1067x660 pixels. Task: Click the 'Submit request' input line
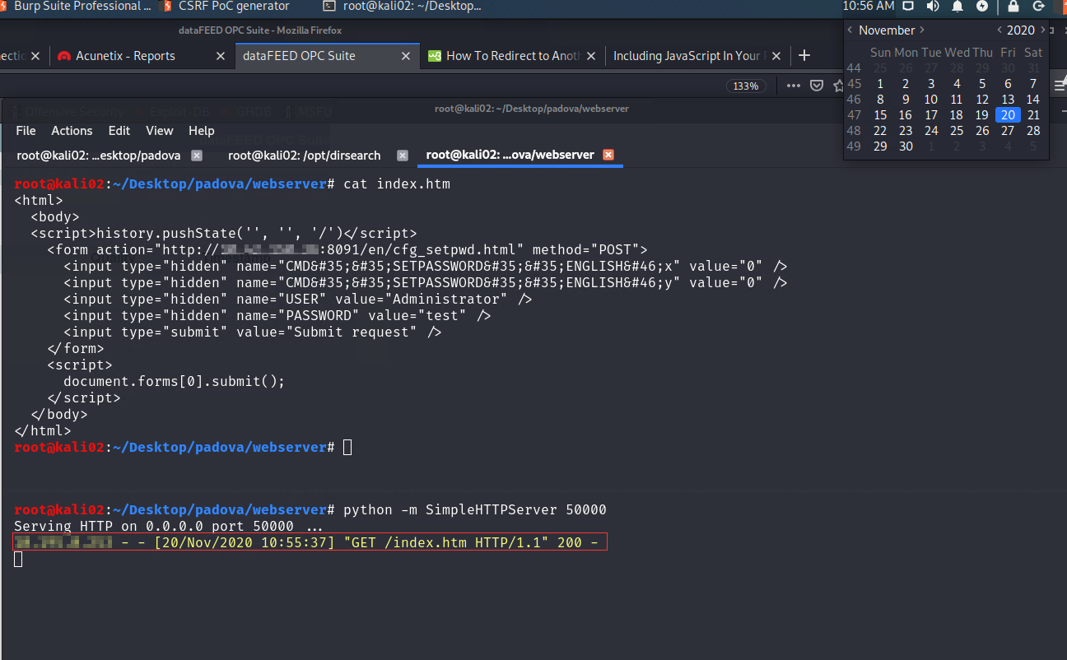coord(253,332)
